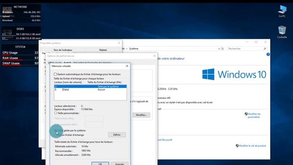
Task: Open Modifier la clé de produit link
Action: point(252,146)
